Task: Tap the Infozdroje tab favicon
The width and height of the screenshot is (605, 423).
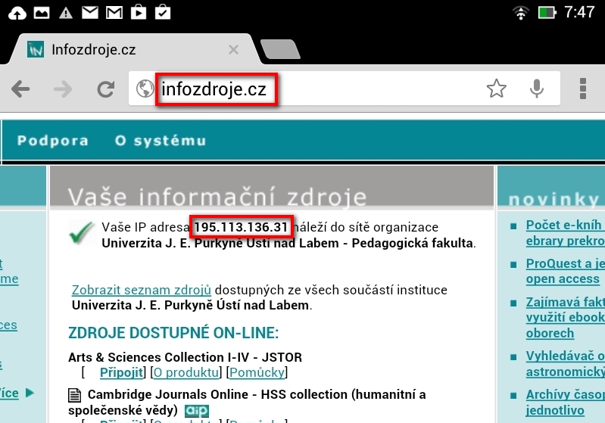Action: pyautogui.click(x=36, y=50)
